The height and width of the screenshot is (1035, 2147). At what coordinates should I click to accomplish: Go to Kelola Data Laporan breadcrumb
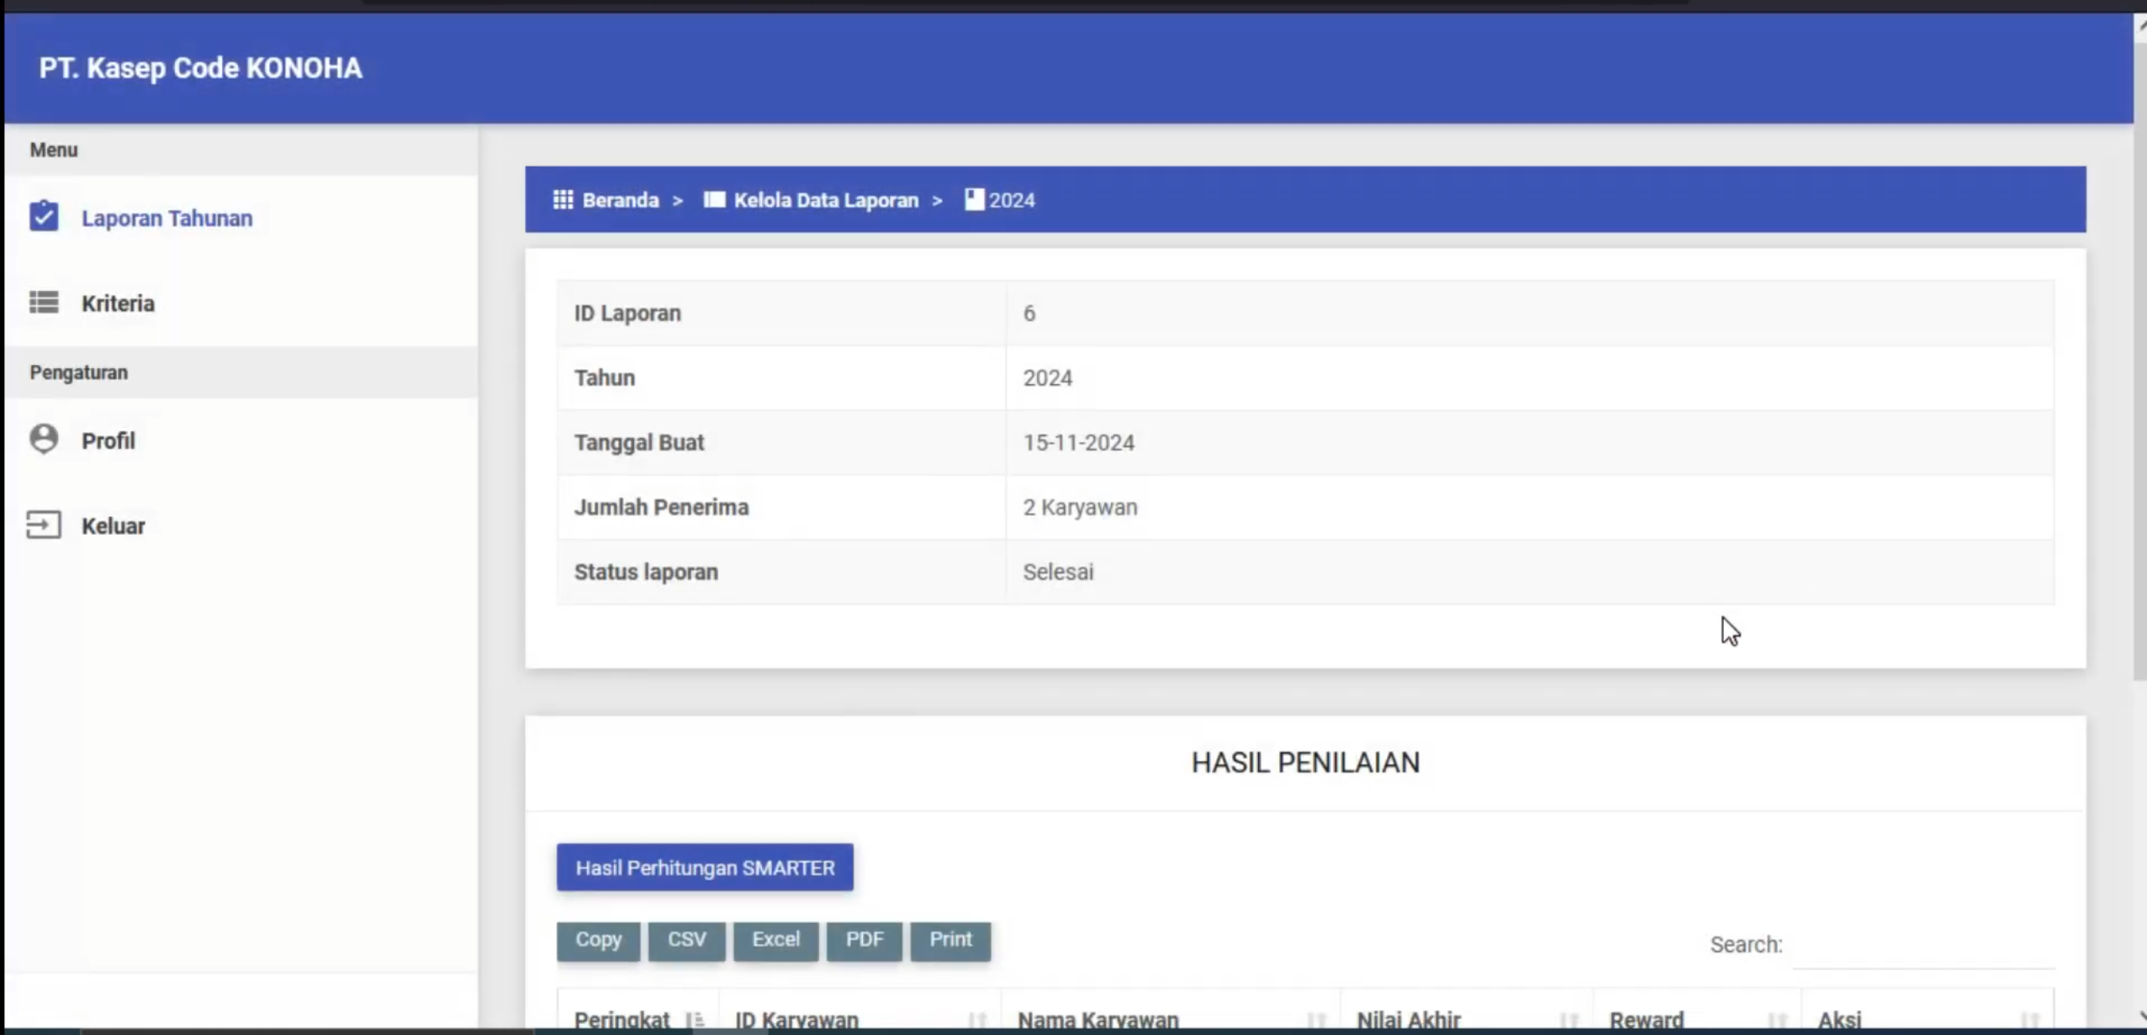pos(826,200)
